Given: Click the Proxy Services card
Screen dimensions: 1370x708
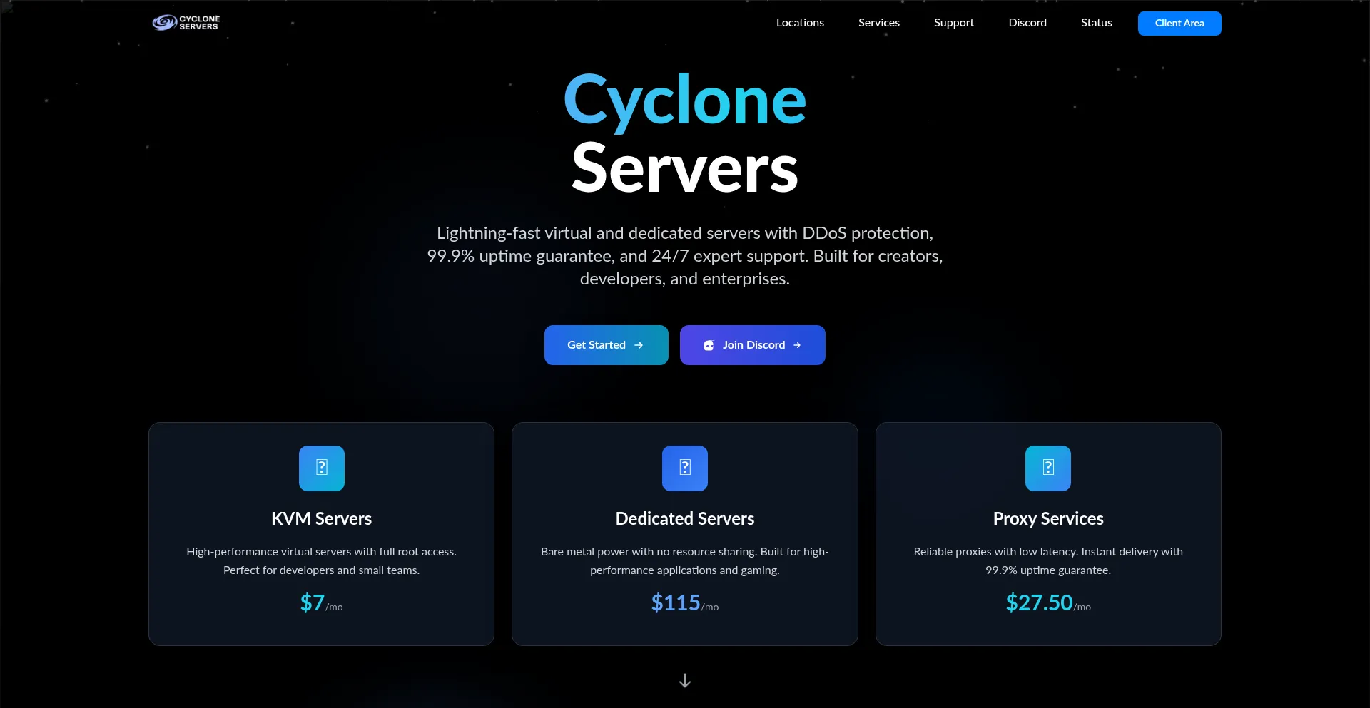Looking at the screenshot, I should pyautogui.click(x=1047, y=533).
